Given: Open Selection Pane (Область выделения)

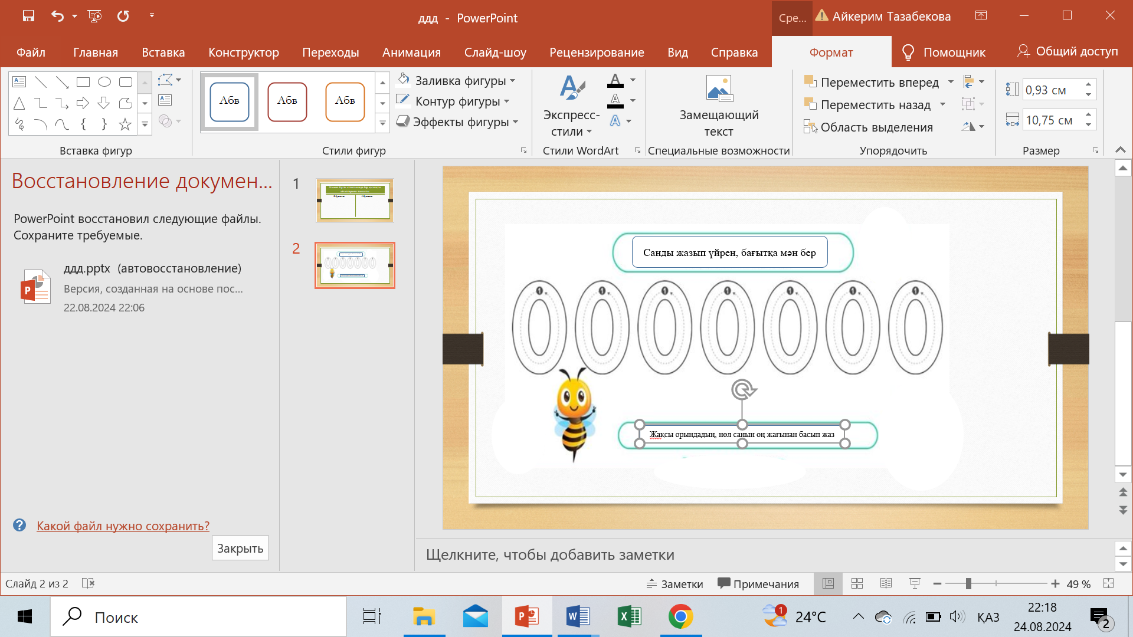Looking at the screenshot, I should 869,127.
